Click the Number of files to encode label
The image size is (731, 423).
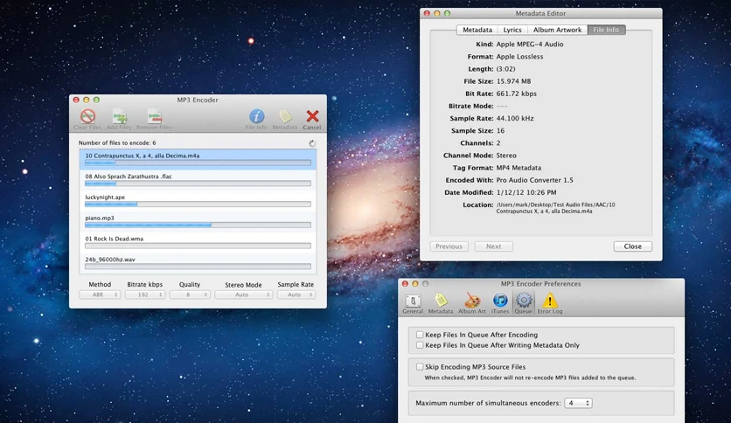coord(117,143)
